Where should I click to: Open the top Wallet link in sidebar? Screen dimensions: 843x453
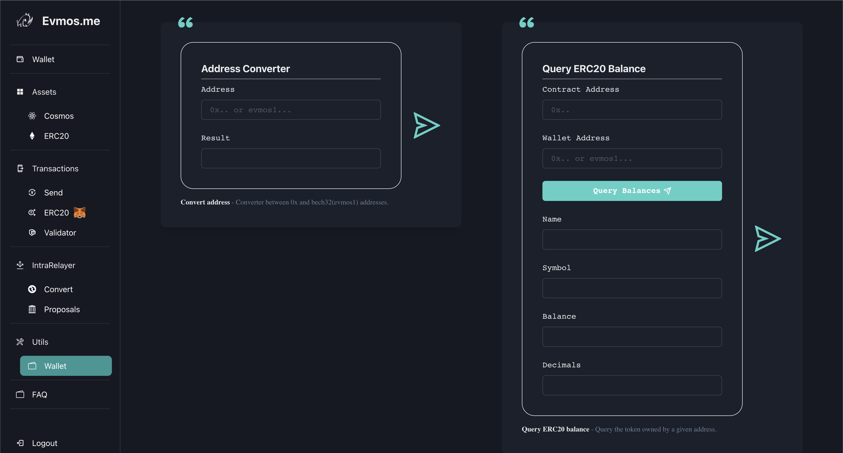[x=43, y=59]
